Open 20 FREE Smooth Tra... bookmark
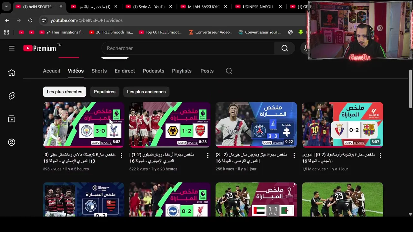This screenshot has width=413, height=232. click(x=111, y=32)
